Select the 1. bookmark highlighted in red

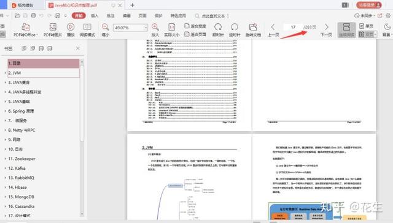click(x=44, y=63)
